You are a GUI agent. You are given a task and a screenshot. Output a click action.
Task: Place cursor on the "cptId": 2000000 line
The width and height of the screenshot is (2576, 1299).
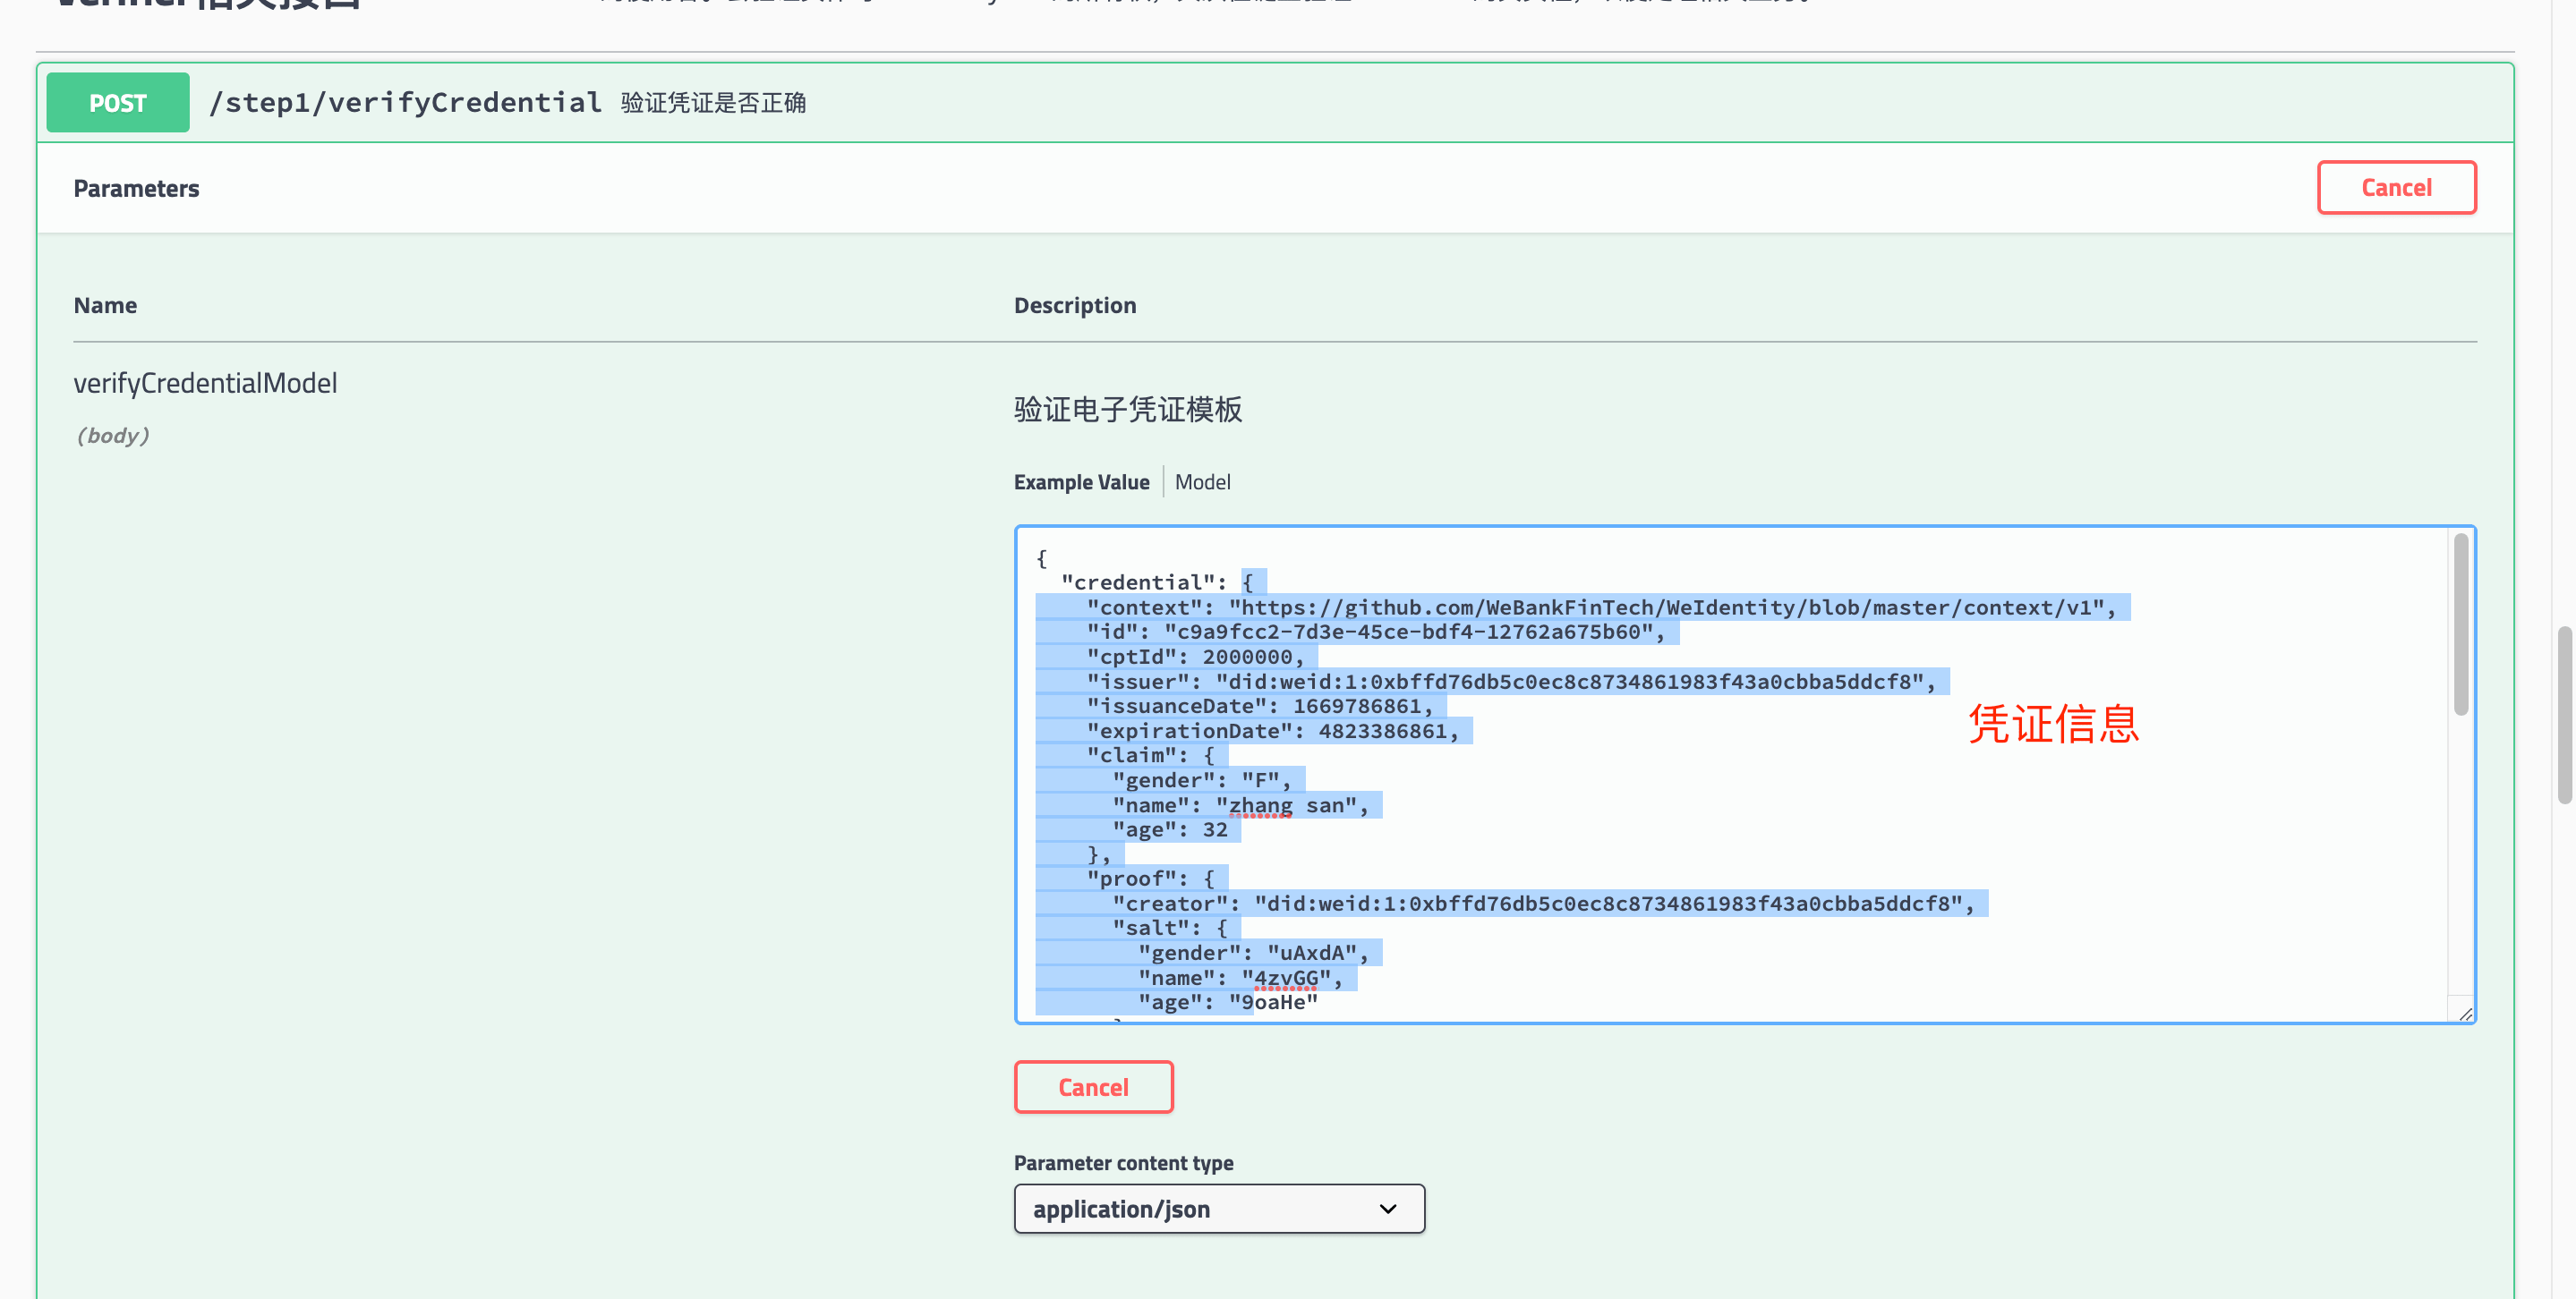[x=1195, y=657]
